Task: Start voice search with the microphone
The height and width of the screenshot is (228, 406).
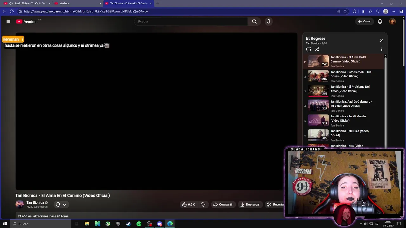Action: tap(269, 22)
